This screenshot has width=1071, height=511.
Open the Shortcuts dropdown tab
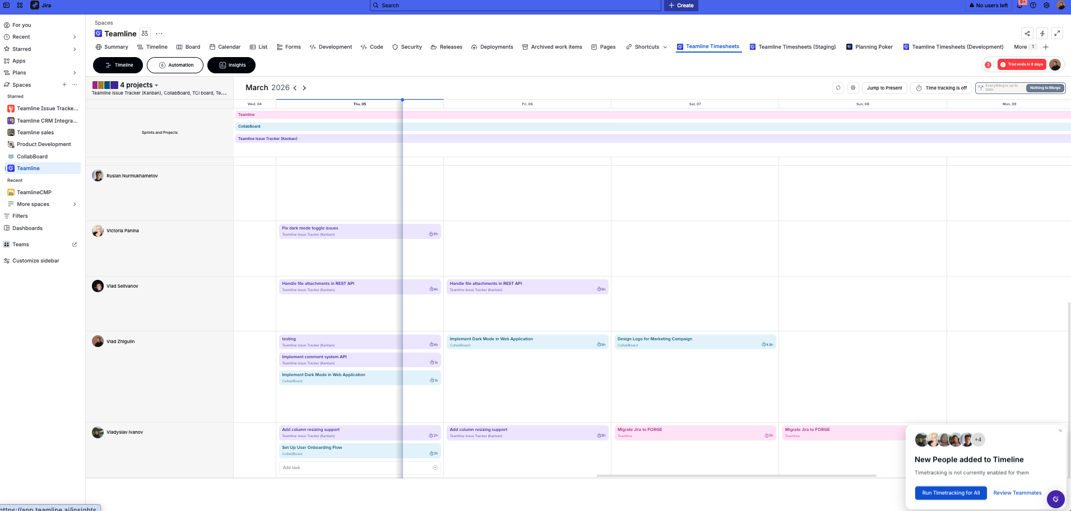[x=647, y=47]
